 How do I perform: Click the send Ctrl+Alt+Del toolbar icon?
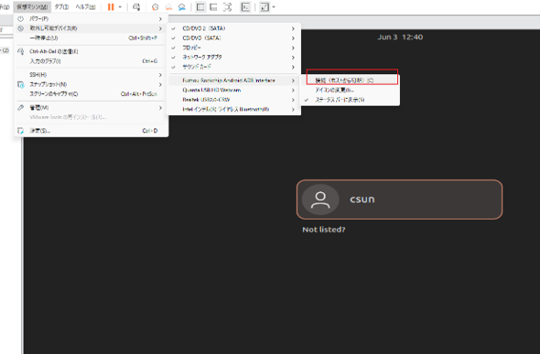pyautogui.click(x=136, y=7)
